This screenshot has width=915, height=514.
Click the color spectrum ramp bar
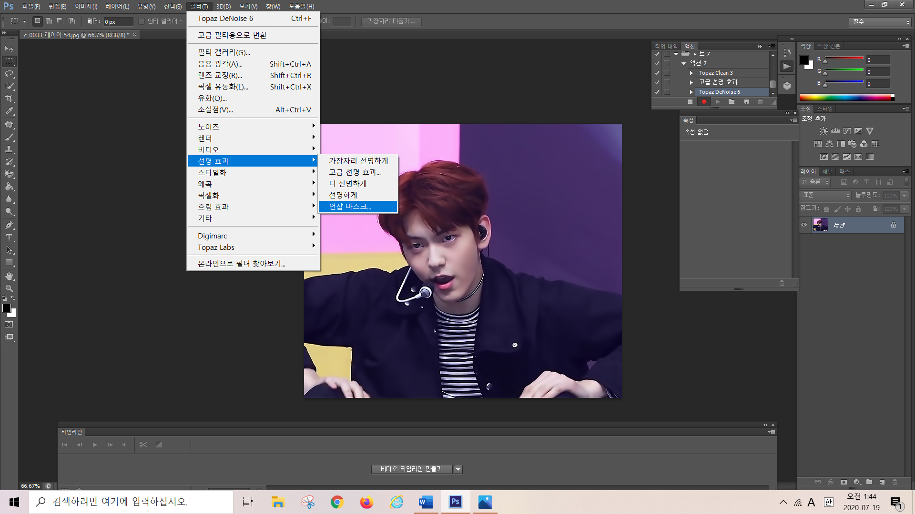point(846,98)
